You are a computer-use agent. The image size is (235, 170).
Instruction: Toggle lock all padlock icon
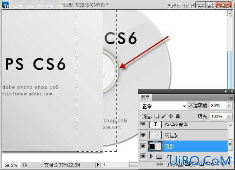tap(178, 116)
